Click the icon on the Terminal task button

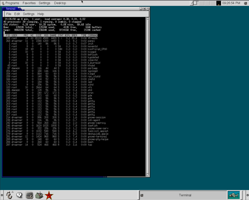tap(142, 195)
